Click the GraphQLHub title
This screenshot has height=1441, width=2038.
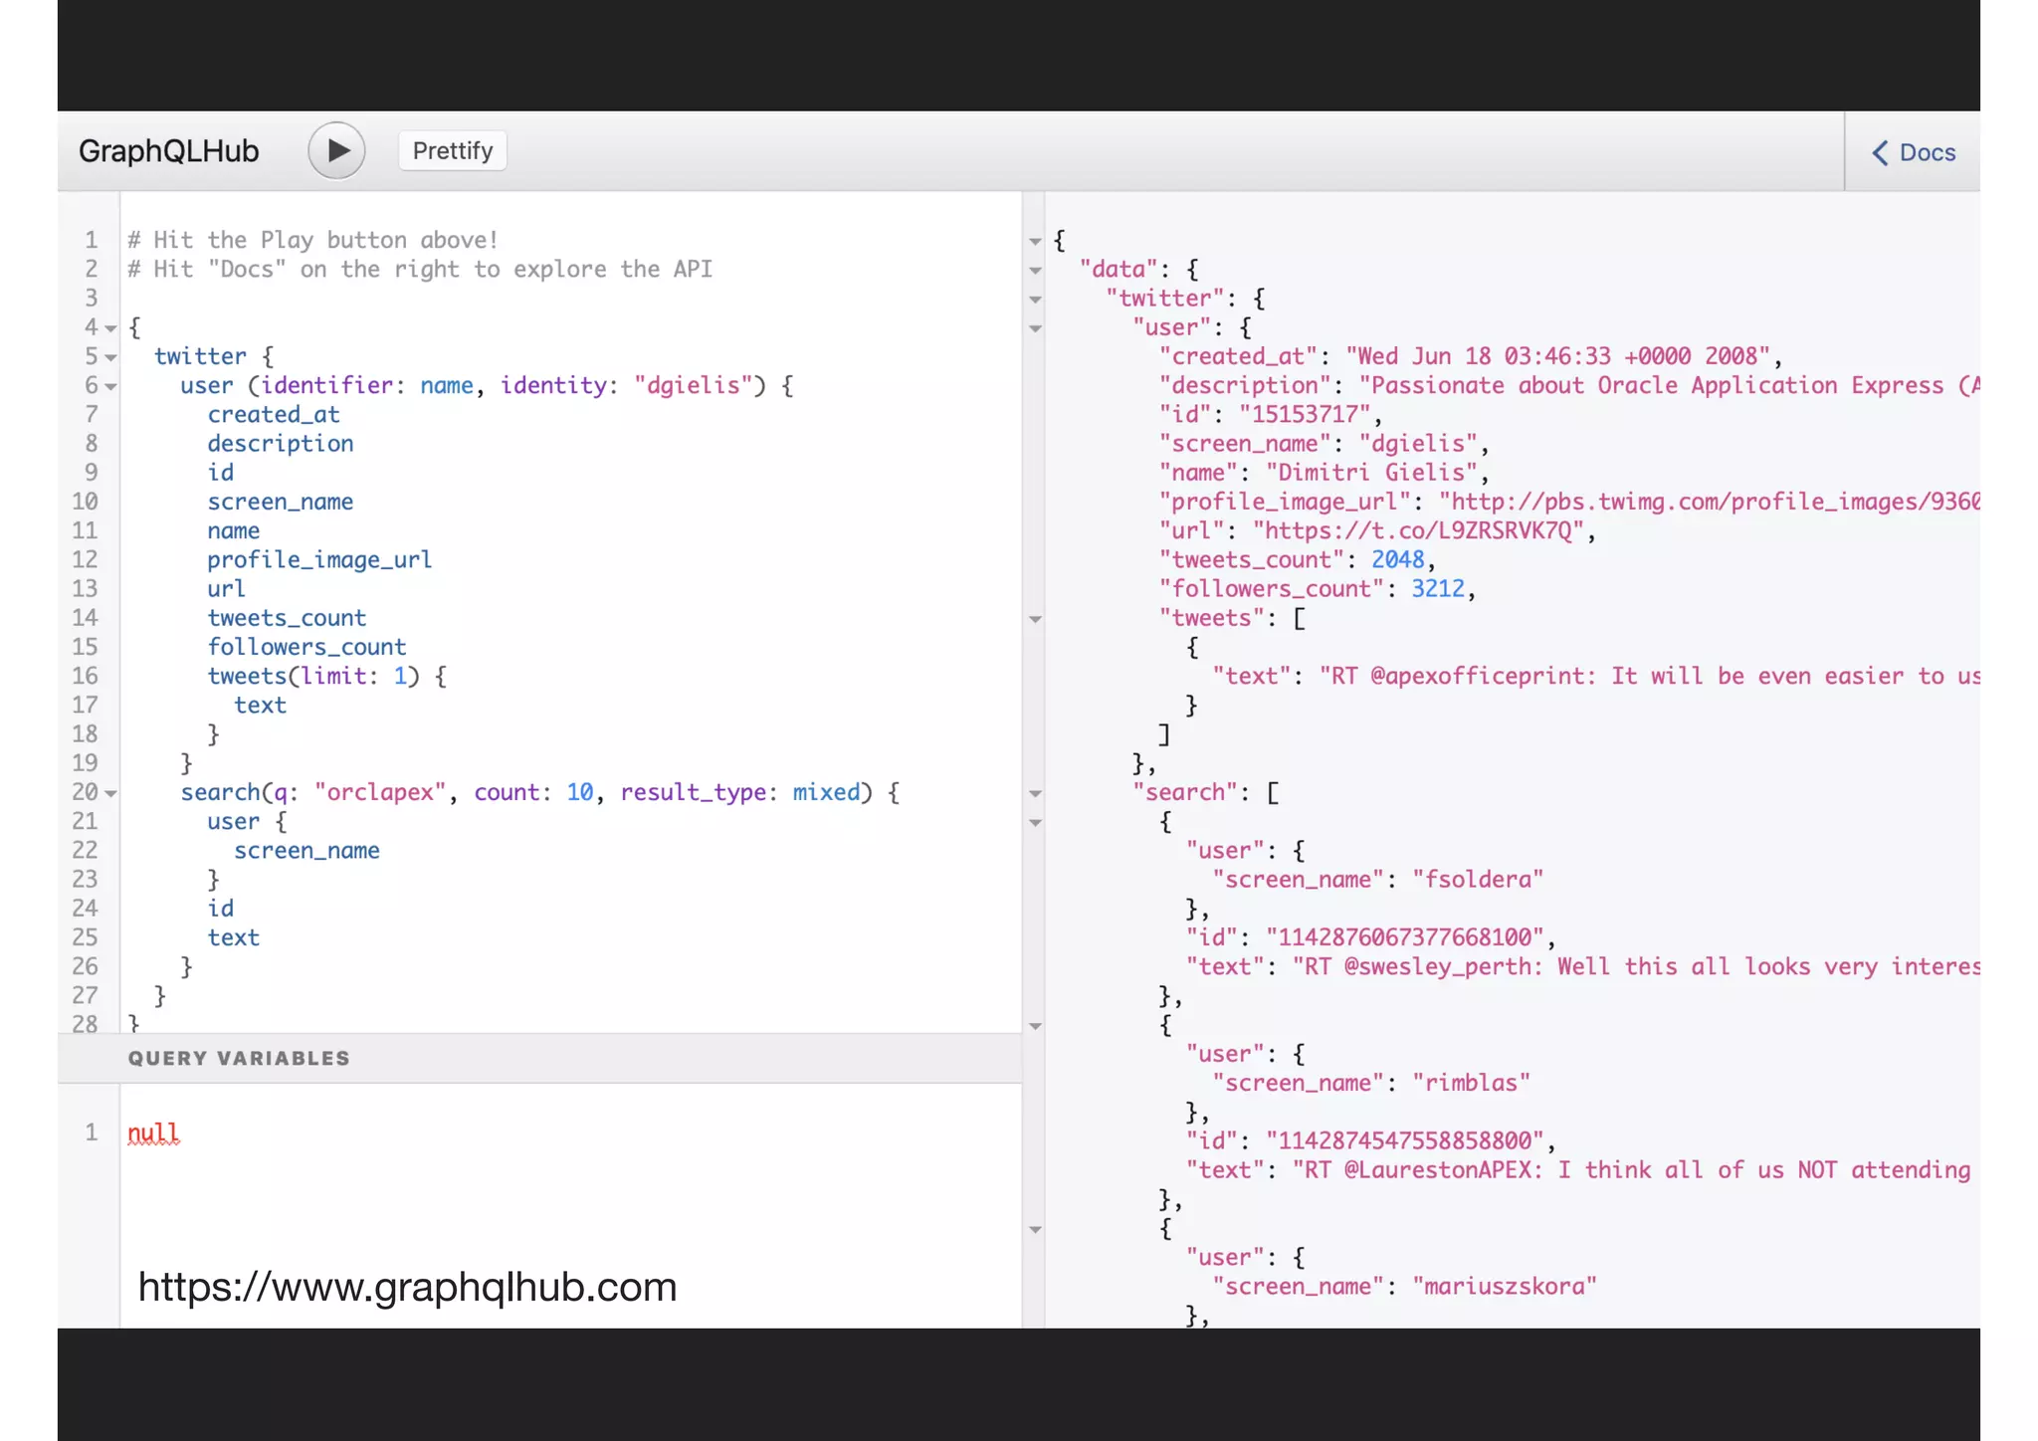169,151
